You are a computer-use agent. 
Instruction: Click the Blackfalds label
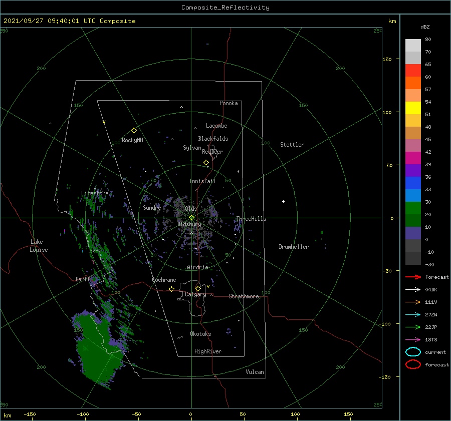coord(213,139)
